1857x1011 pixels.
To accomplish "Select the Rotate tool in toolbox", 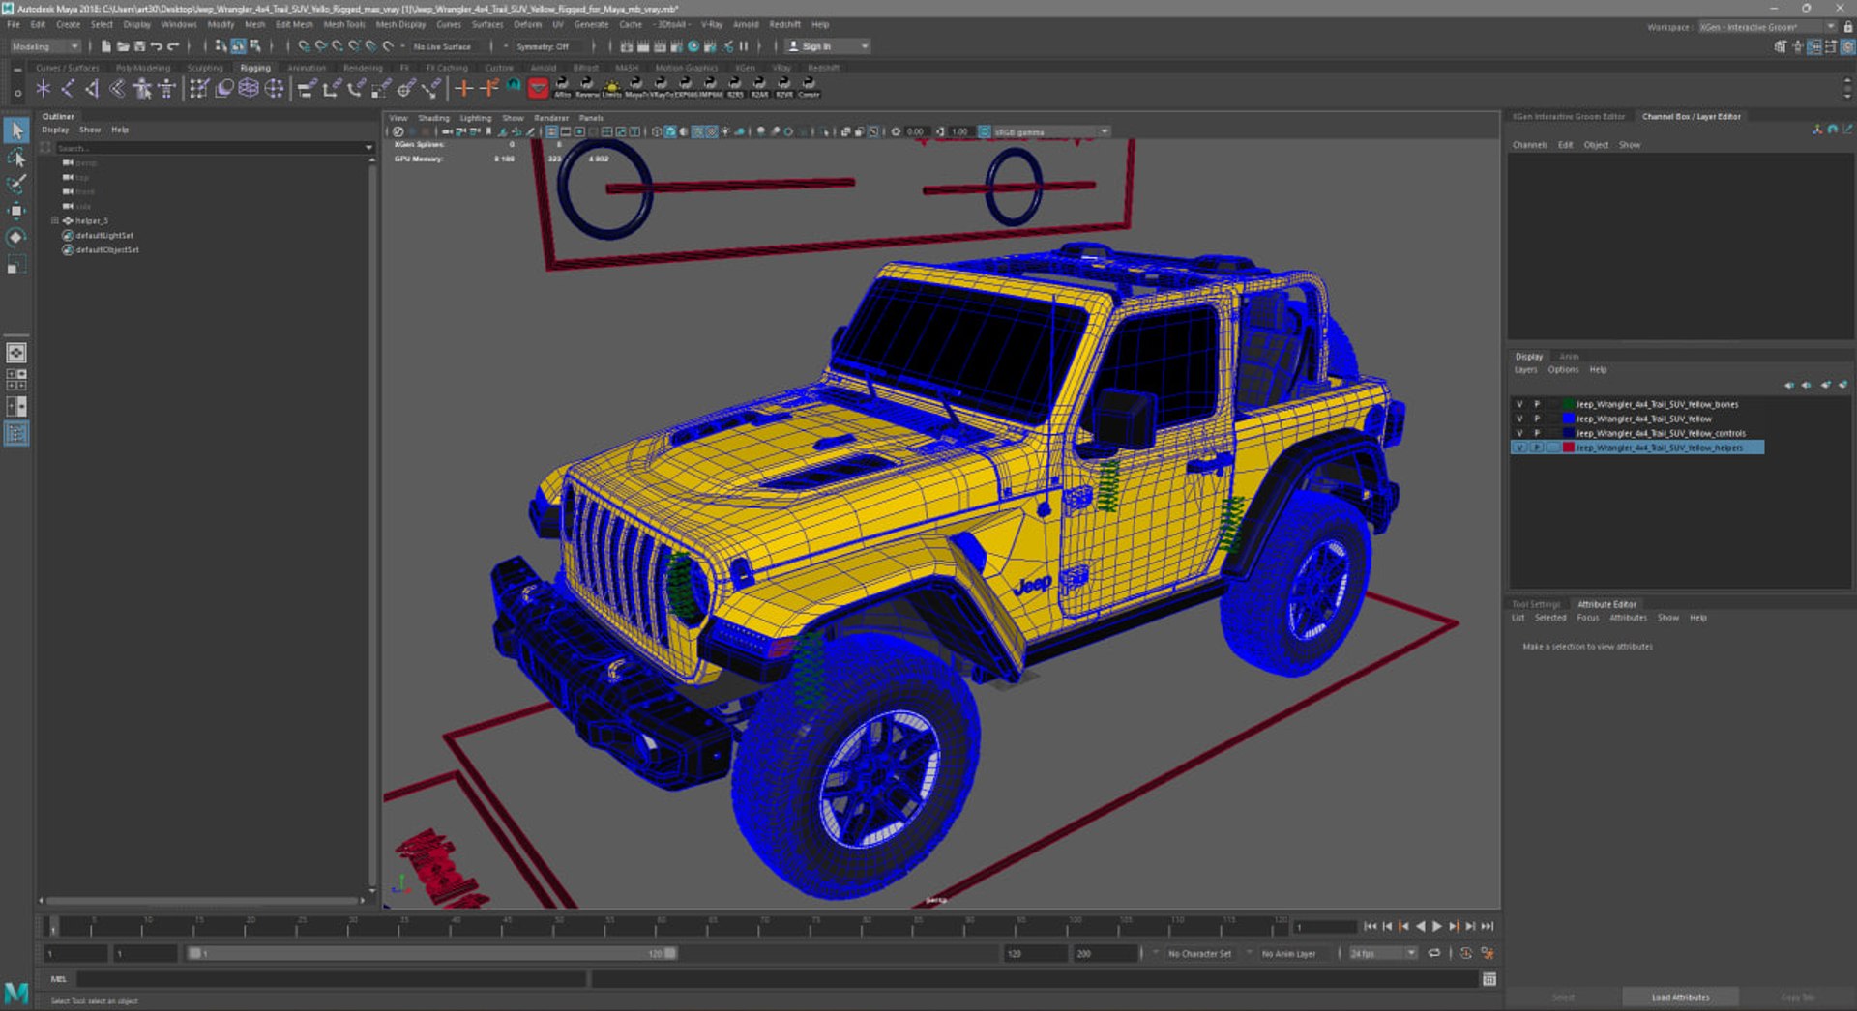I will (x=16, y=238).
